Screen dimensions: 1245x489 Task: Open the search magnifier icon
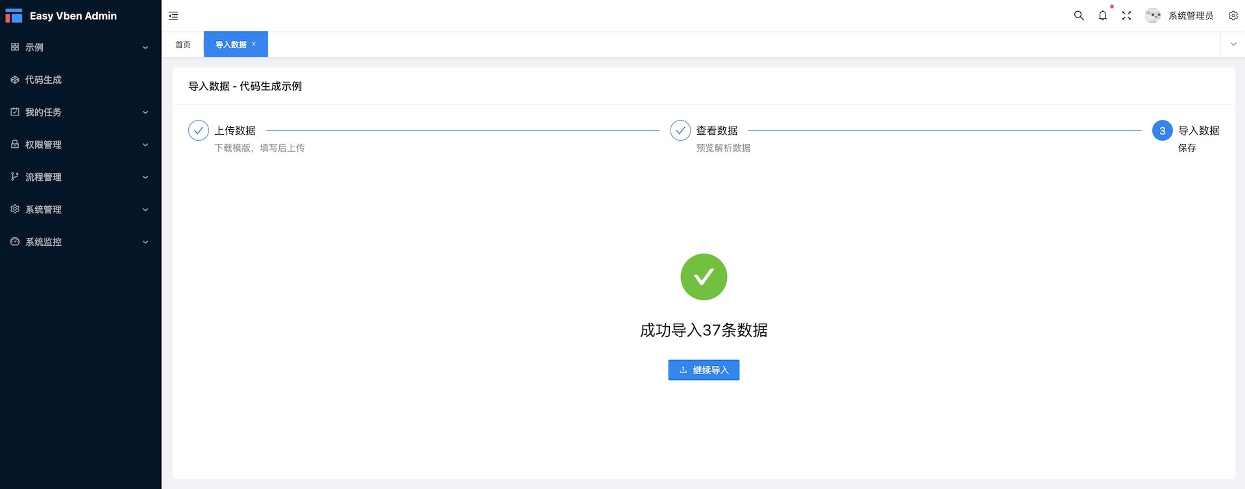(x=1079, y=16)
